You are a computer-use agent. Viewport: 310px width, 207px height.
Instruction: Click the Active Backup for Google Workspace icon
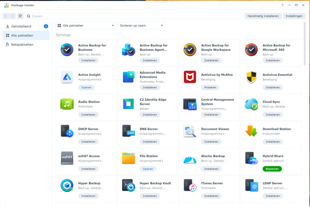pos(190,50)
